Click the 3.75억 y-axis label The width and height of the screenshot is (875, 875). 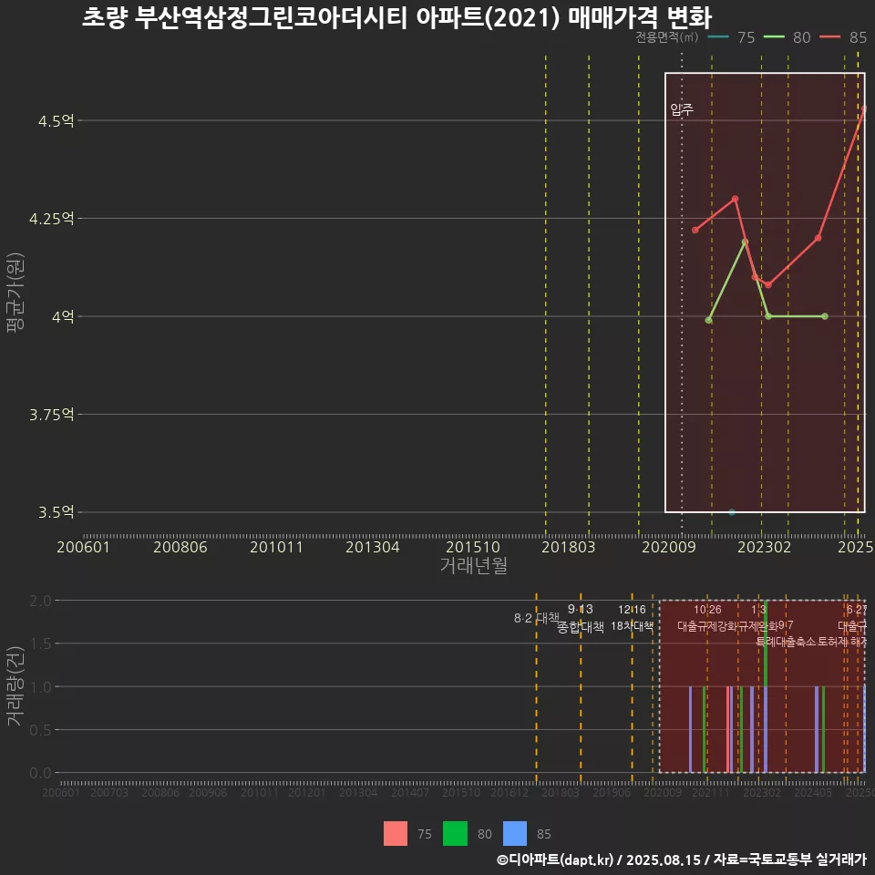pos(51,415)
